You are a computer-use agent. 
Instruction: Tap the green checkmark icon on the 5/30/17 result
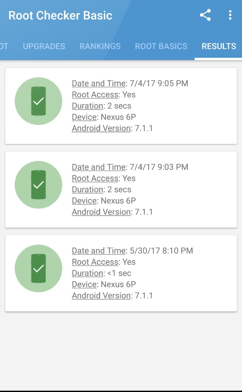pyautogui.click(x=38, y=268)
